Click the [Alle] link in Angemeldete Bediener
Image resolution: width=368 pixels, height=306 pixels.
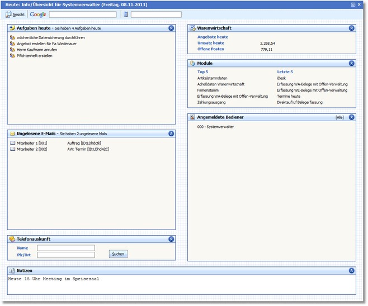(339, 118)
